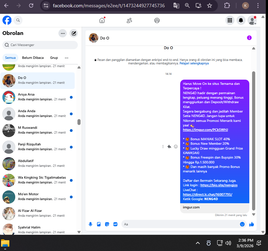Record a voice clip with microphone icon
The width and height of the screenshot is (268, 251).
(x=90, y=224)
